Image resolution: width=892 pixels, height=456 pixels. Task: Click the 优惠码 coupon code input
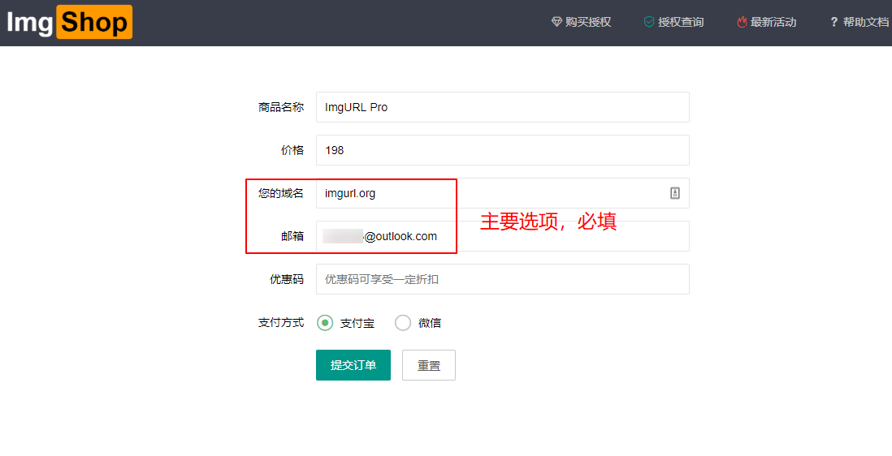[502, 279]
